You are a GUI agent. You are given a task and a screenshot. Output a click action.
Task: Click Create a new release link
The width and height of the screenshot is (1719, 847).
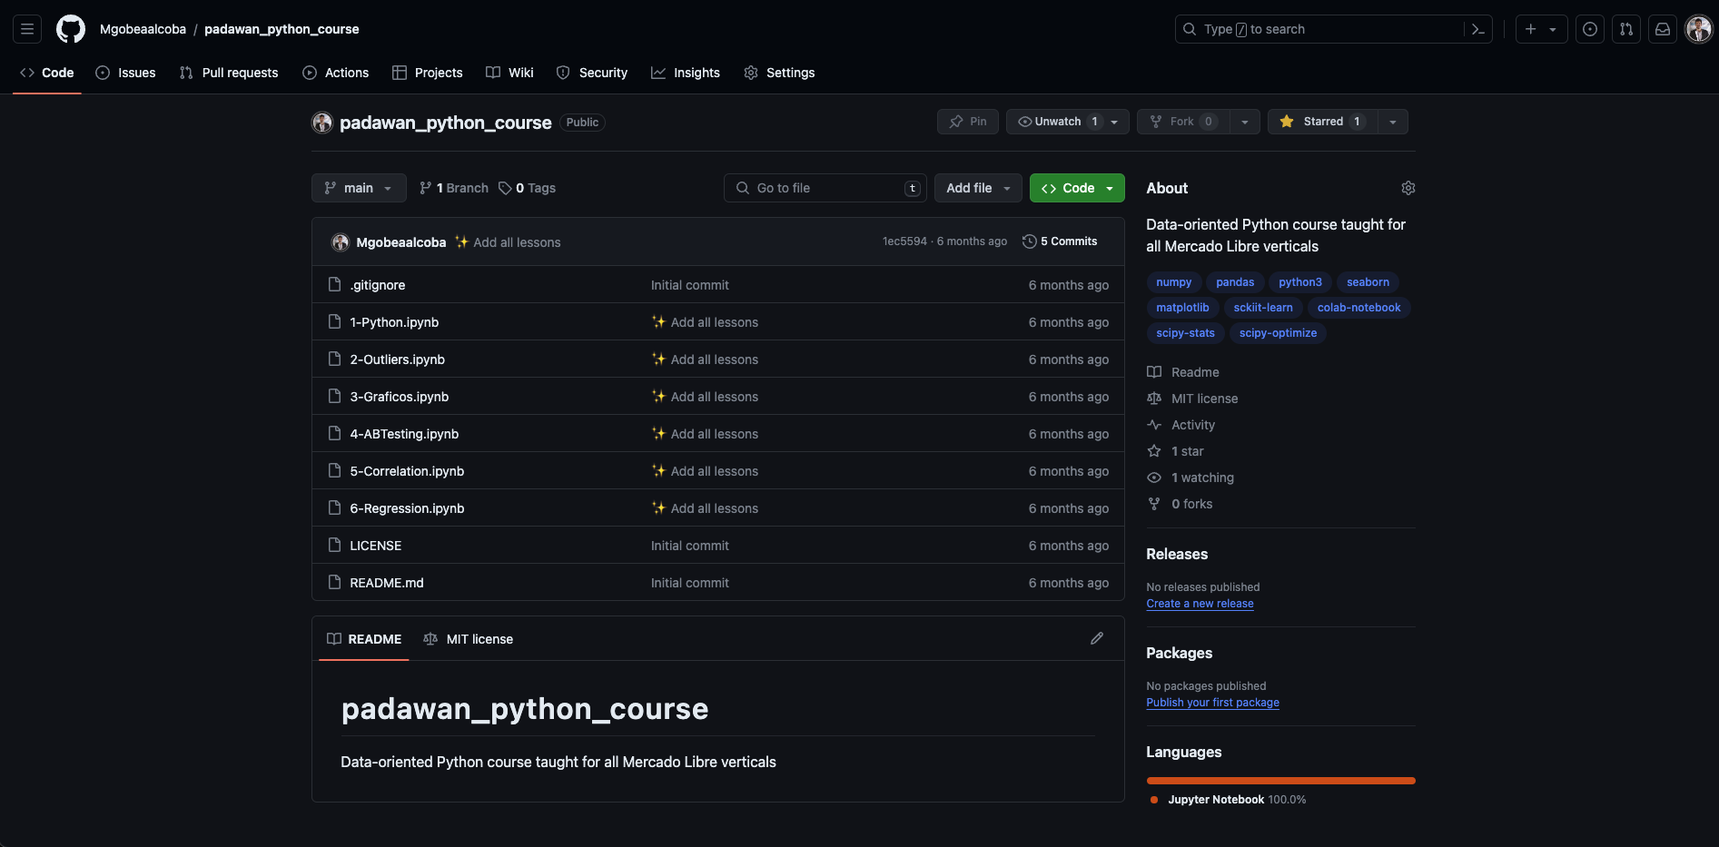coord(1200,604)
